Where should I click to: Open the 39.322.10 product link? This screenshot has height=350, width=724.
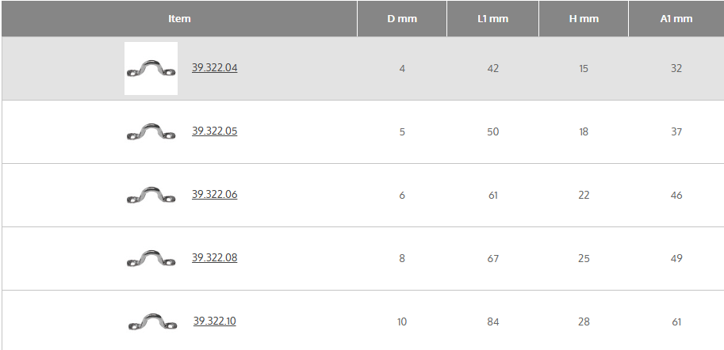click(x=215, y=321)
